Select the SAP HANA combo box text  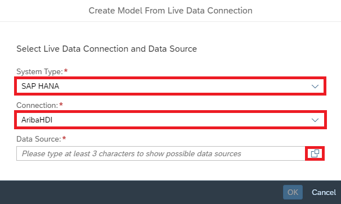(40, 86)
